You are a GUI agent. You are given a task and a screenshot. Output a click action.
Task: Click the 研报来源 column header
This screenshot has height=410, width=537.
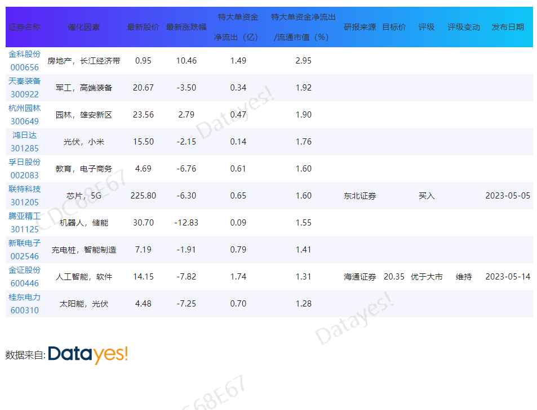point(360,27)
